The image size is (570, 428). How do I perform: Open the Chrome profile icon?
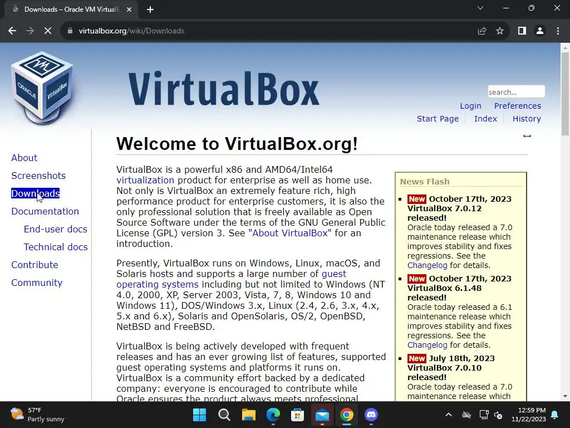point(540,31)
